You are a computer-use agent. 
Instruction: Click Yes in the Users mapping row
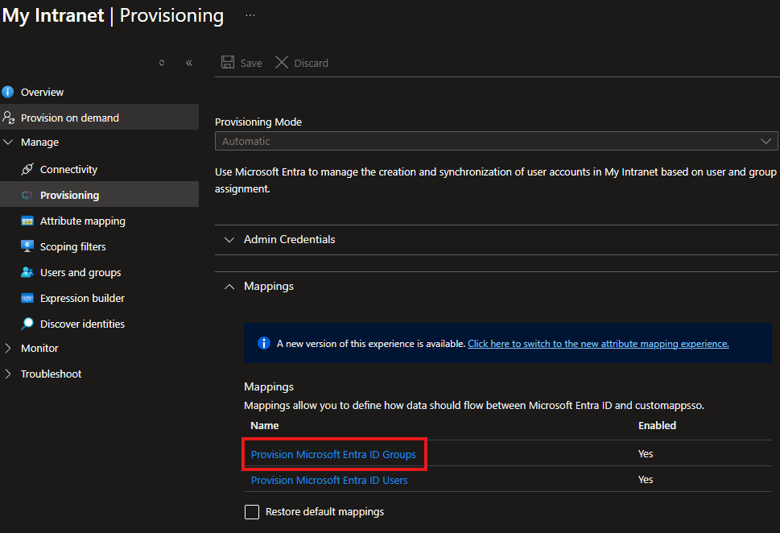(x=646, y=480)
